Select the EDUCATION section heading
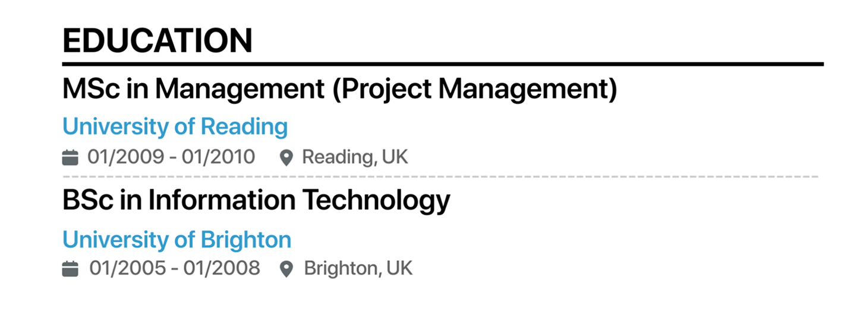 158,41
